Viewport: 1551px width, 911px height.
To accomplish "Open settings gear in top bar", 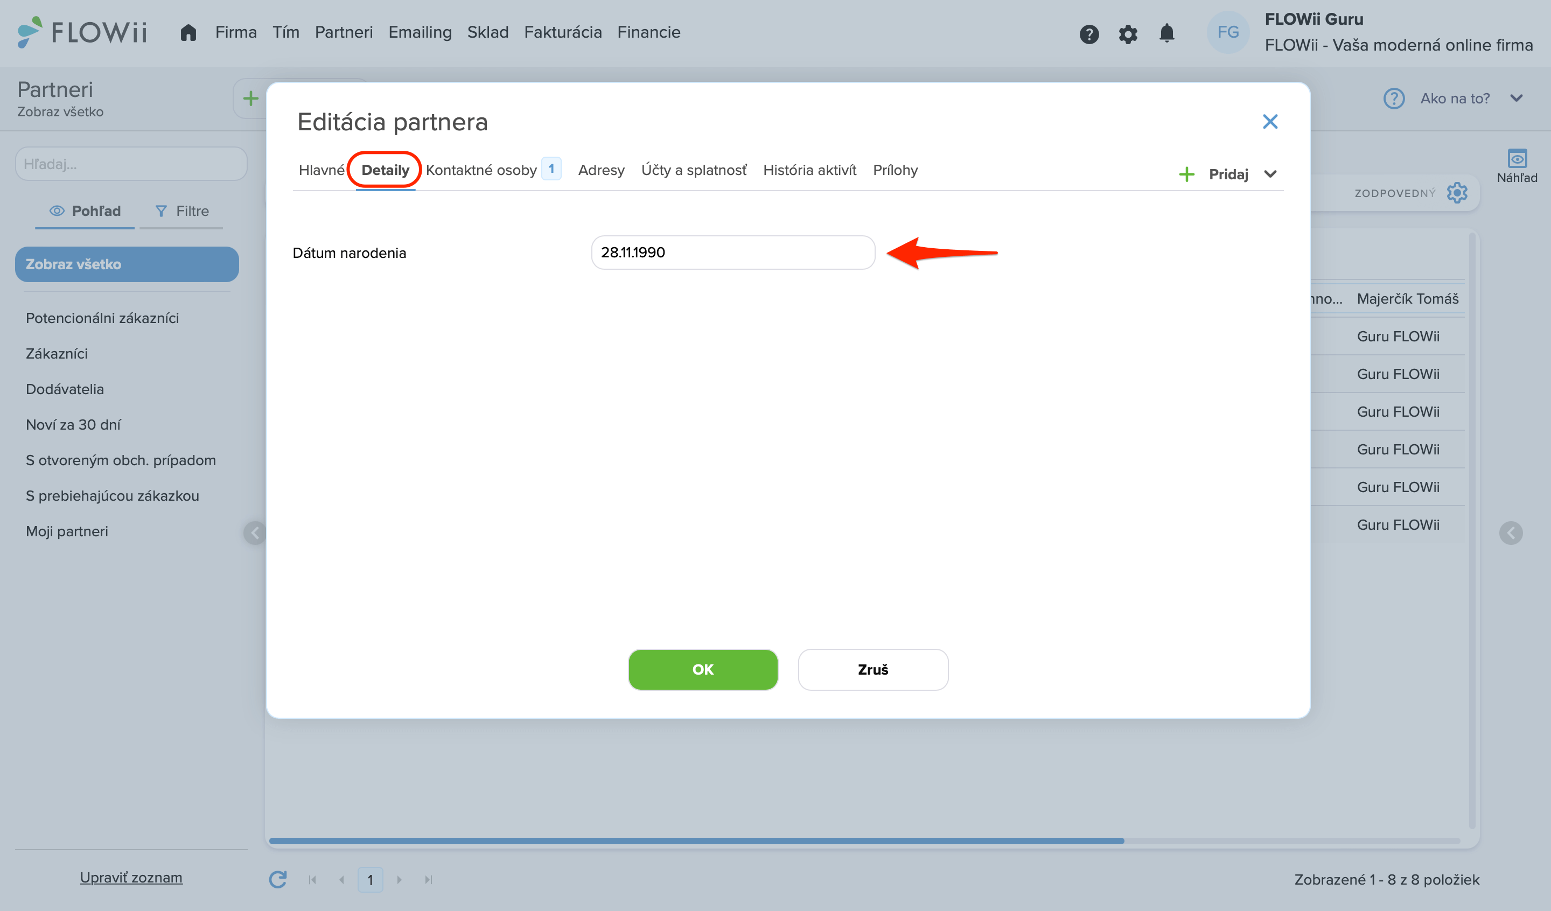I will pyautogui.click(x=1128, y=34).
